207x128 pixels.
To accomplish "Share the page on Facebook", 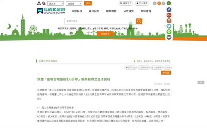I will coord(169,10).
